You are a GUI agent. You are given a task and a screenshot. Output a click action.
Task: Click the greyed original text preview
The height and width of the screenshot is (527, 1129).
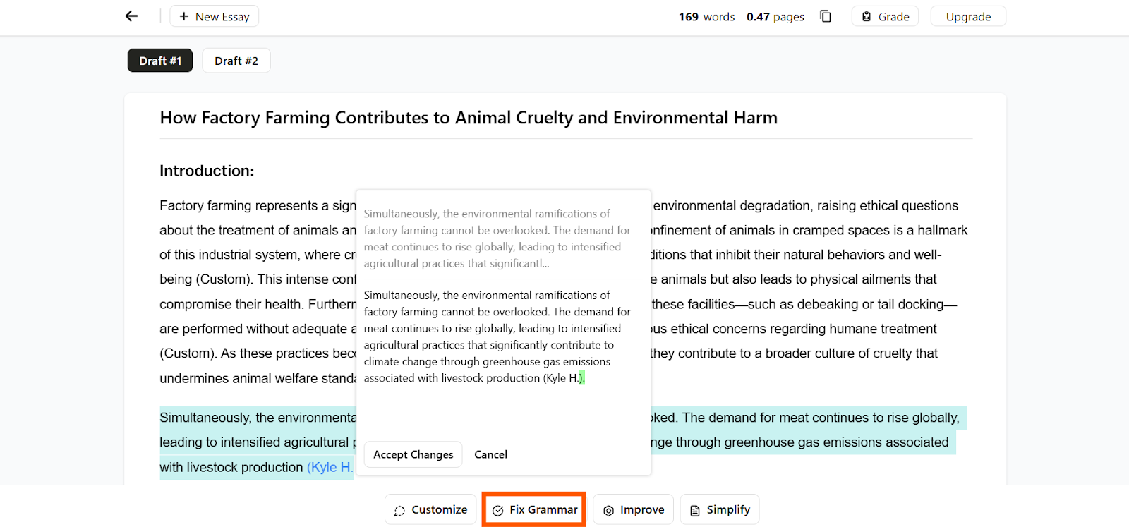tap(497, 238)
